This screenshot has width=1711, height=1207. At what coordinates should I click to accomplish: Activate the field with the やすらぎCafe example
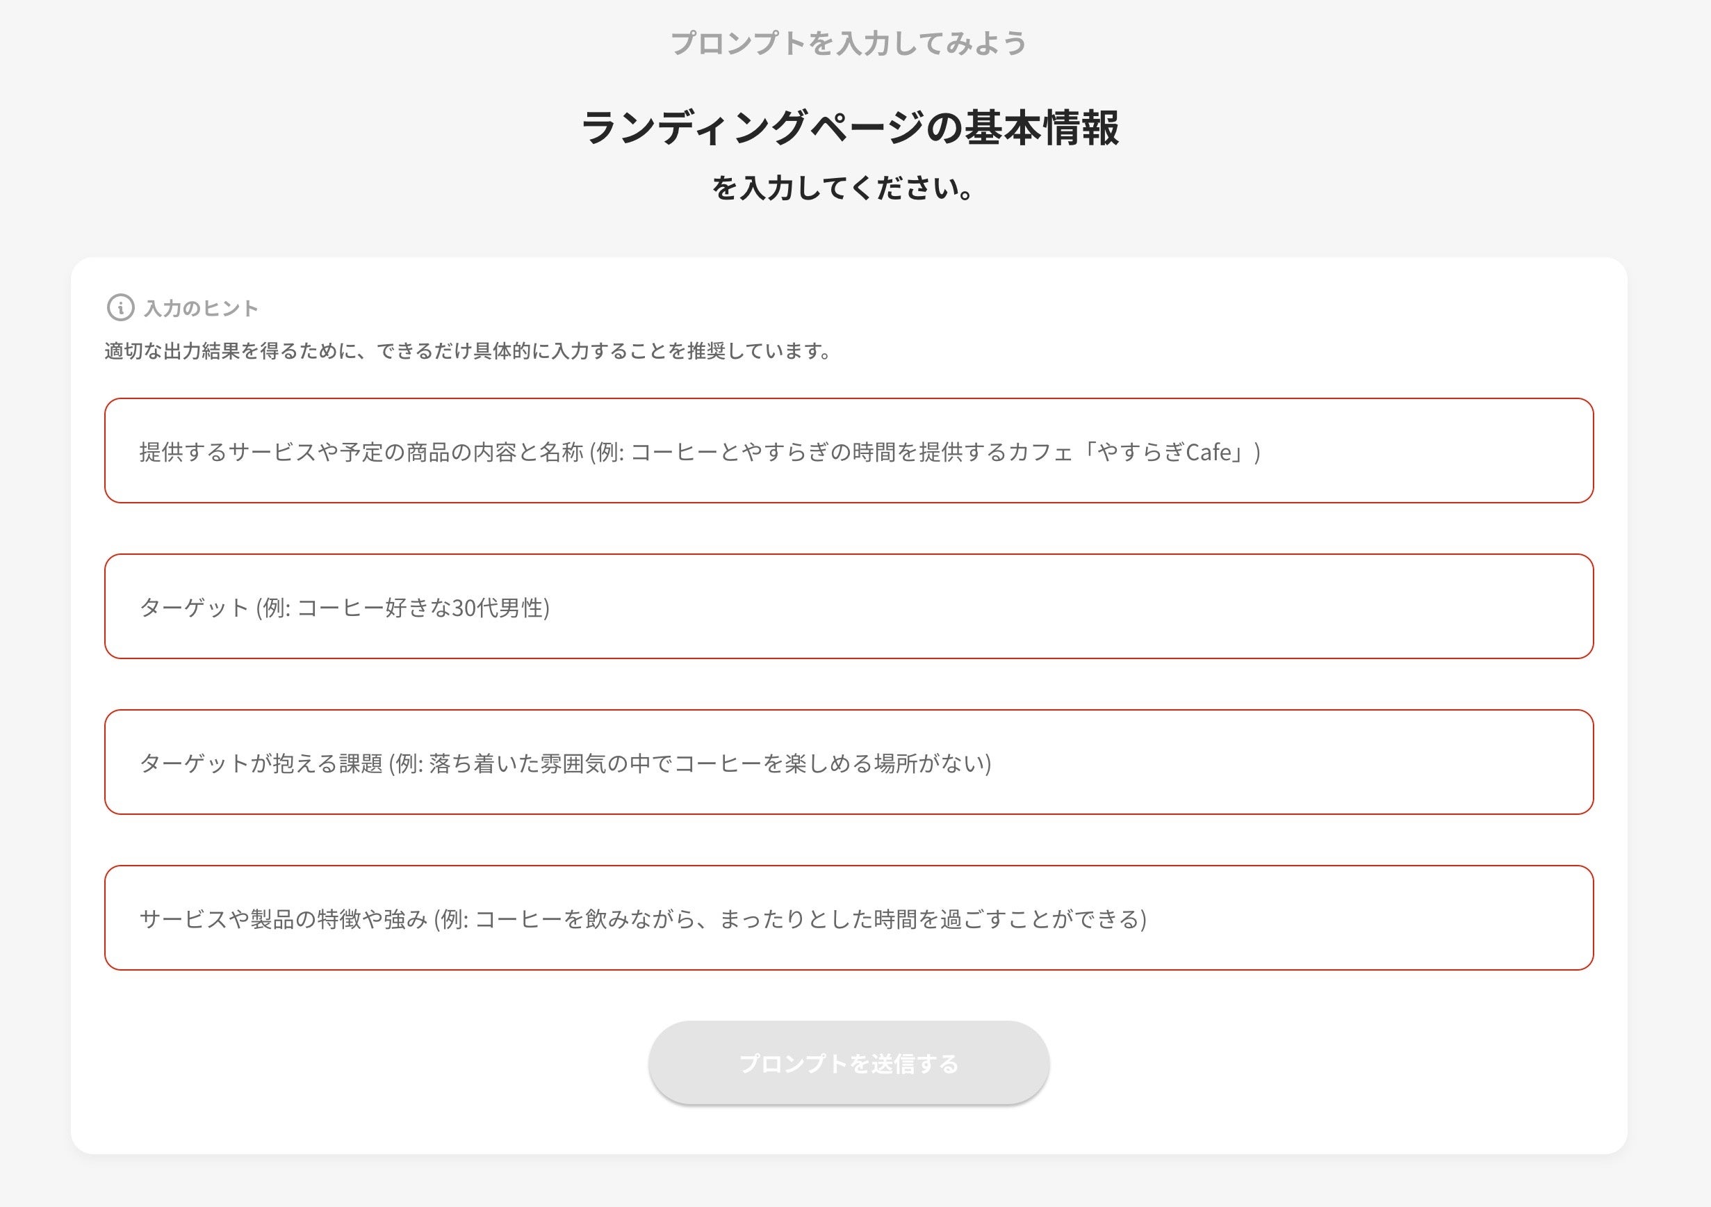pos(848,451)
